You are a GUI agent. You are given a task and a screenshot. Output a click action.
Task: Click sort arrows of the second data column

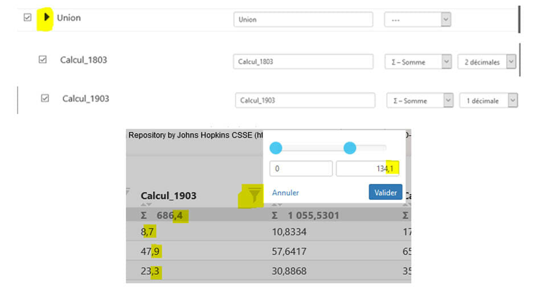277,205
